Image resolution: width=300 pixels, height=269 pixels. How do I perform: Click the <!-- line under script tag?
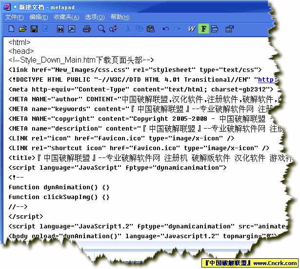[x=16, y=178]
